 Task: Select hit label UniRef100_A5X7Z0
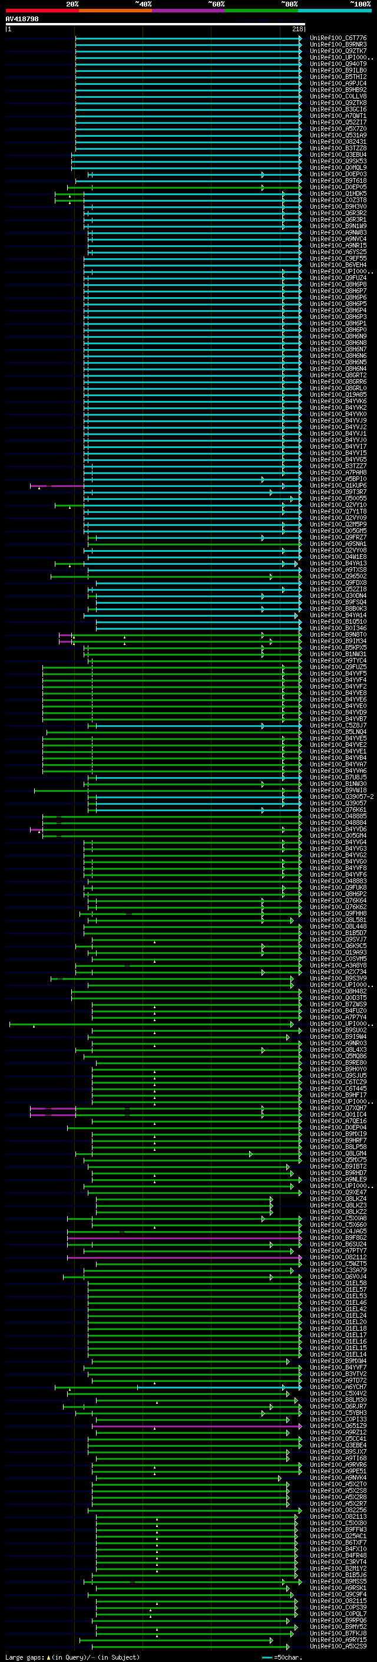pos(338,129)
